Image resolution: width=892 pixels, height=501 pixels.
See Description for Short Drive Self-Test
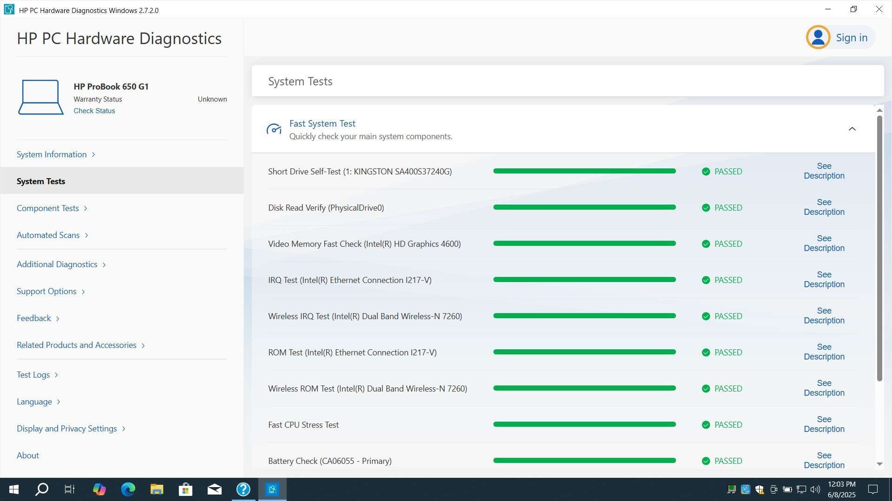coord(824,171)
